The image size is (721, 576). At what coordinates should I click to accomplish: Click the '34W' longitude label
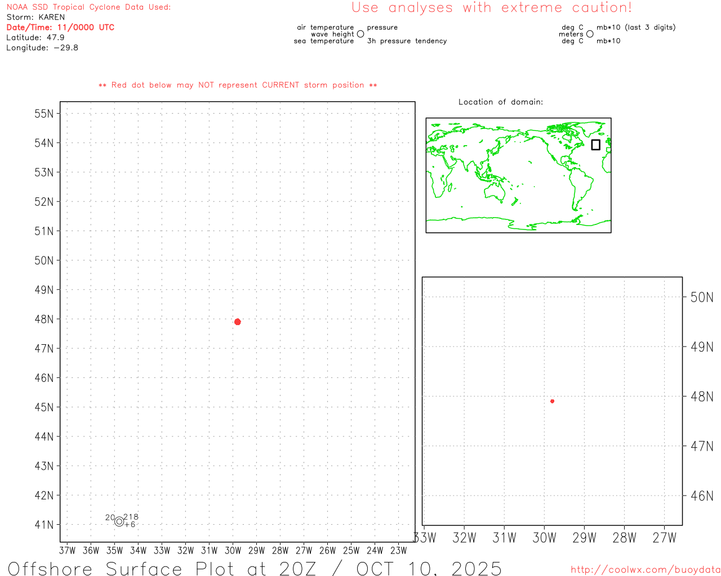[x=139, y=550]
